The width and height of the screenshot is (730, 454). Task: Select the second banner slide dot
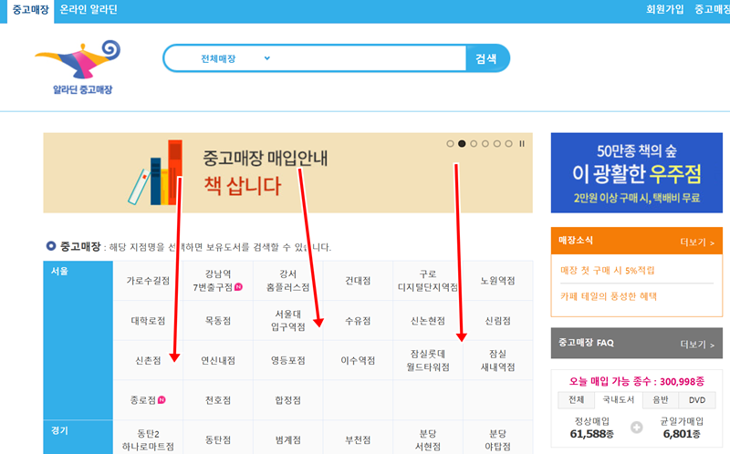point(462,144)
